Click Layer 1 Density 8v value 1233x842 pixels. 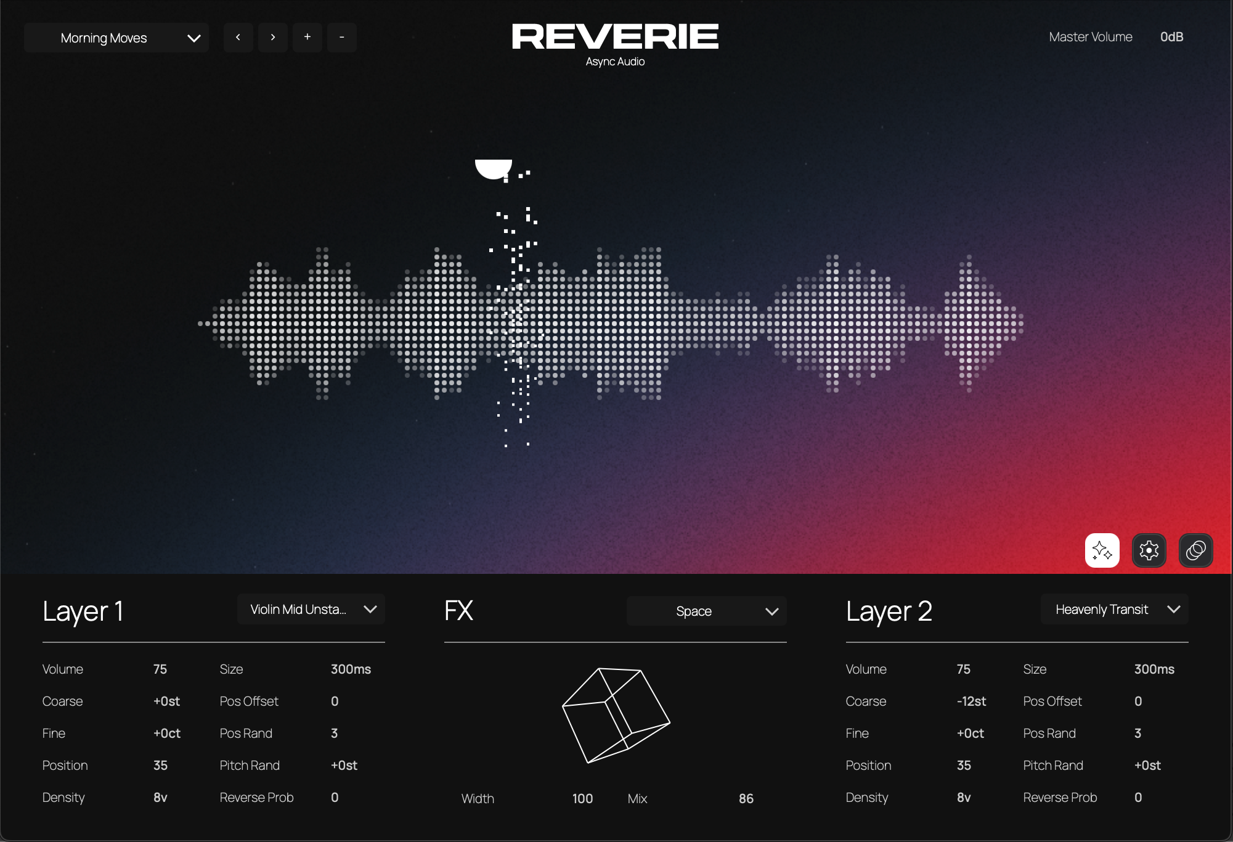point(160,798)
